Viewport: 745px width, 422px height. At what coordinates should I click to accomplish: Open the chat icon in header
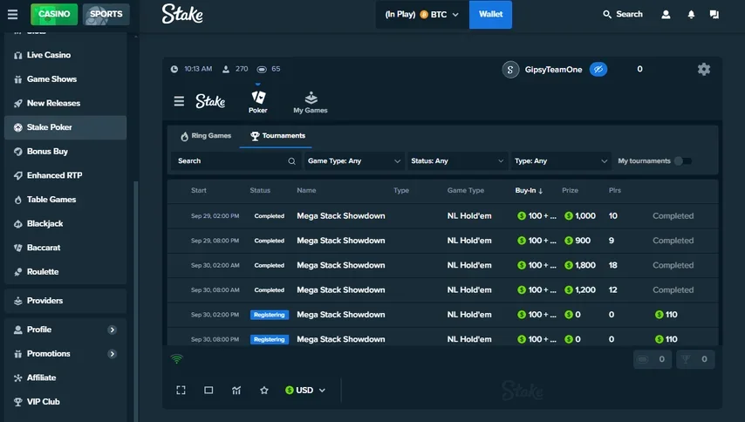714,15
